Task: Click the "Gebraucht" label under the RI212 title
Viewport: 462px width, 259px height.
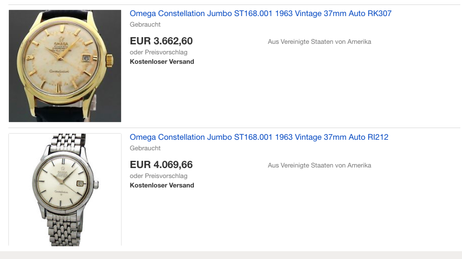Action: [145, 148]
